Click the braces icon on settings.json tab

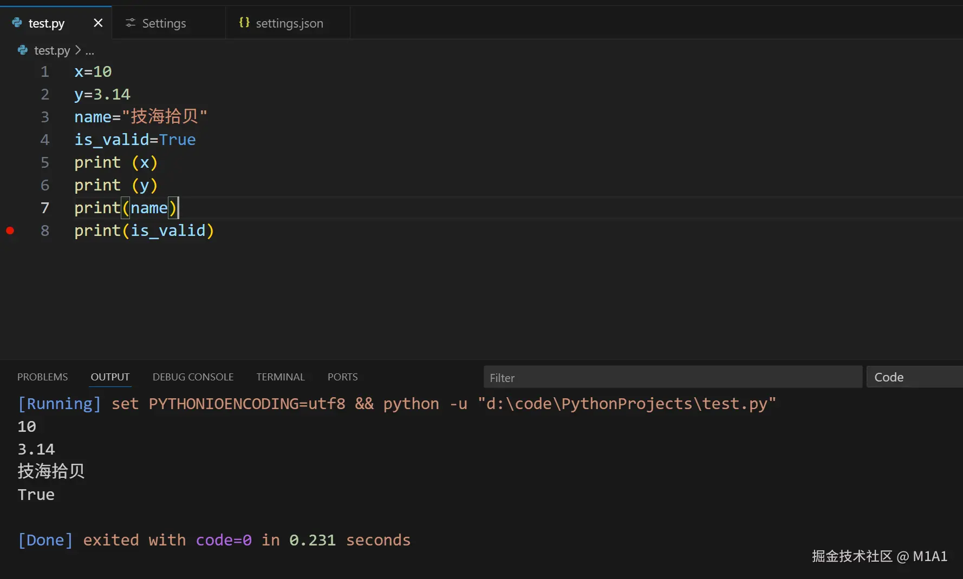(244, 23)
